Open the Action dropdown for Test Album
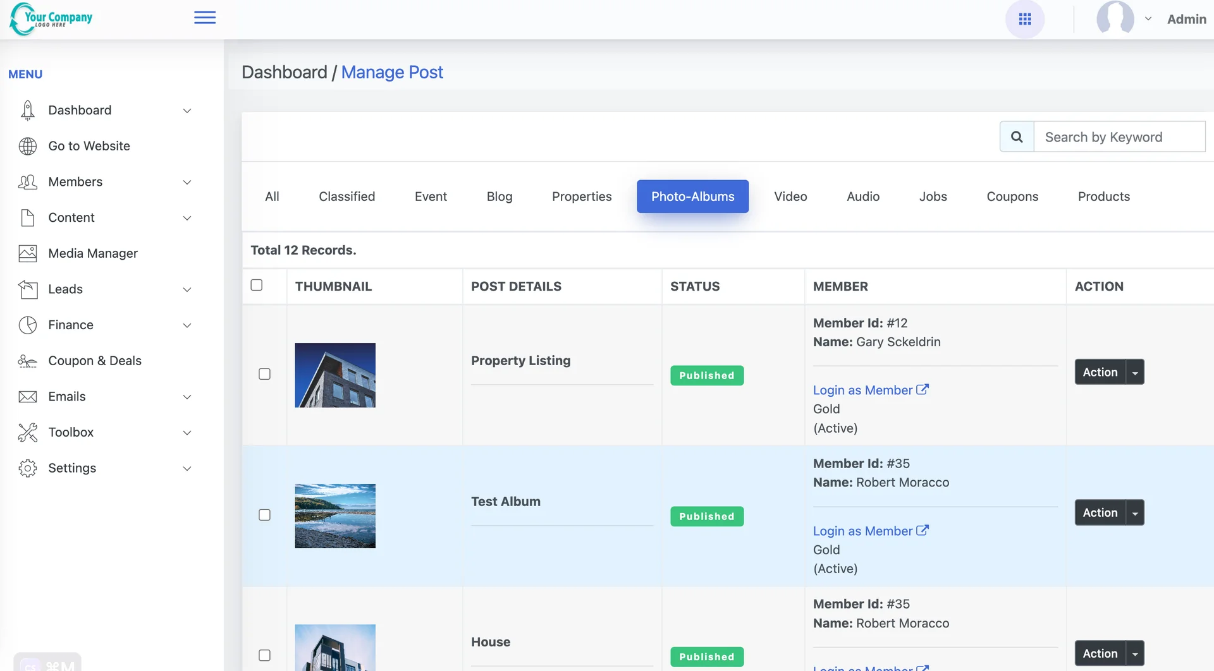The width and height of the screenshot is (1214, 671). pos(1135,512)
